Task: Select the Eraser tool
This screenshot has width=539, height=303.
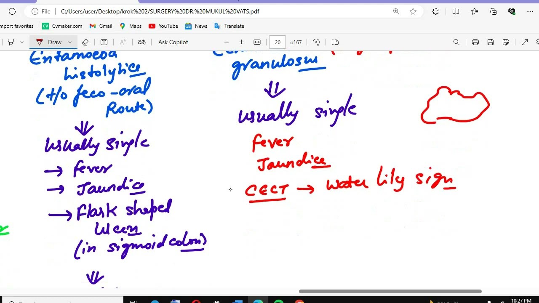Action: [x=85, y=42]
